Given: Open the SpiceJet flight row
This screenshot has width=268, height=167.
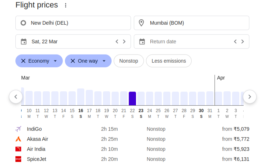Looking at the screenshot, I should click(x=132, y=159).
